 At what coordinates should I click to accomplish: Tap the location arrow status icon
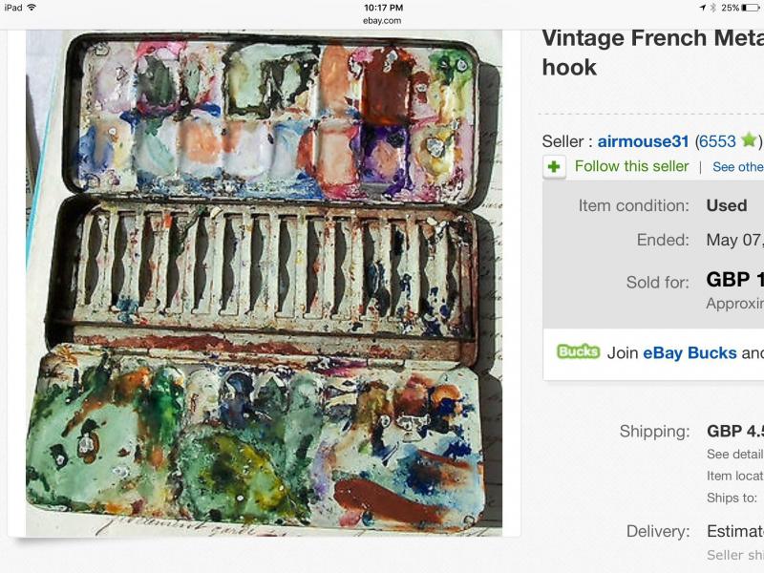point(703,8)
